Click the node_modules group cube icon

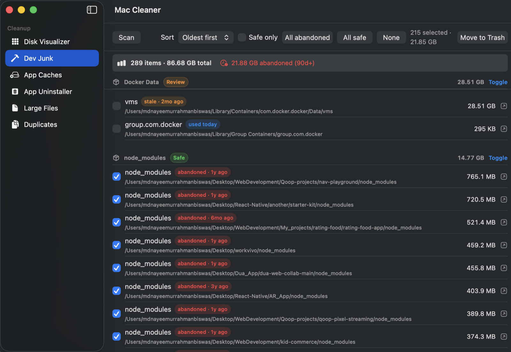tap(116, 158)
